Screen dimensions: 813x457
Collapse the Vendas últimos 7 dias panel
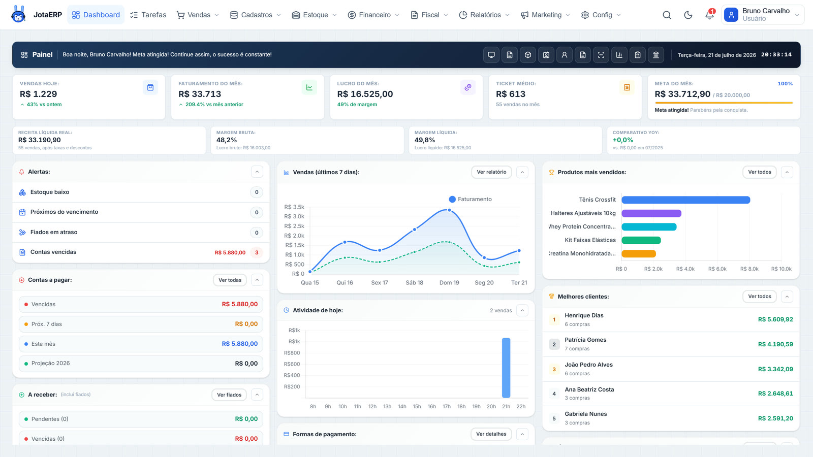[x=522, y=173]
